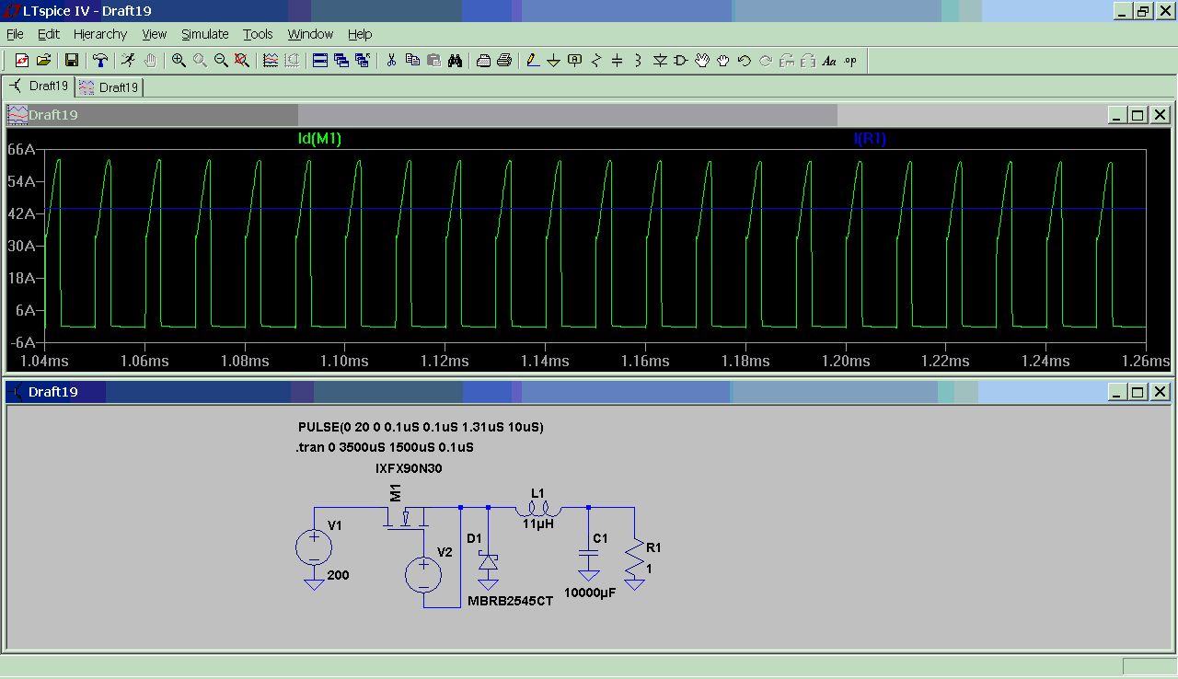1178x679 pixels.
Task: Click the Find binoculars icon
Action: [455, 61]
